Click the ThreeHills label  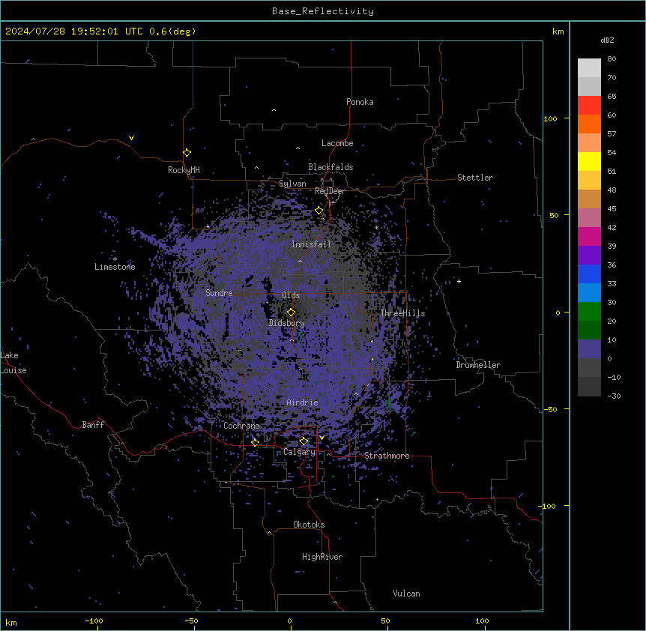point(402,313)
